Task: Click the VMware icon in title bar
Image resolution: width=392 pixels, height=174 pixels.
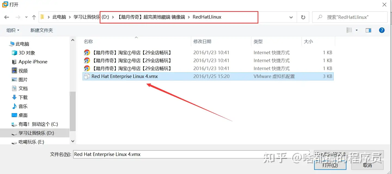Action: [x=5, y=5]
